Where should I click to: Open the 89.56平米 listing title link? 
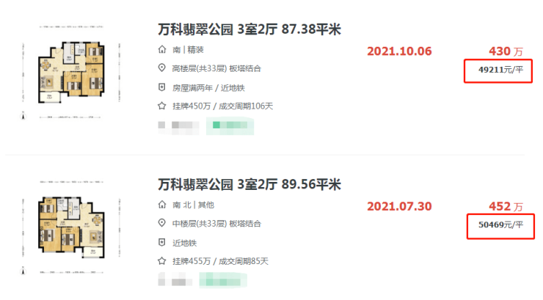[x=250, y=184]
